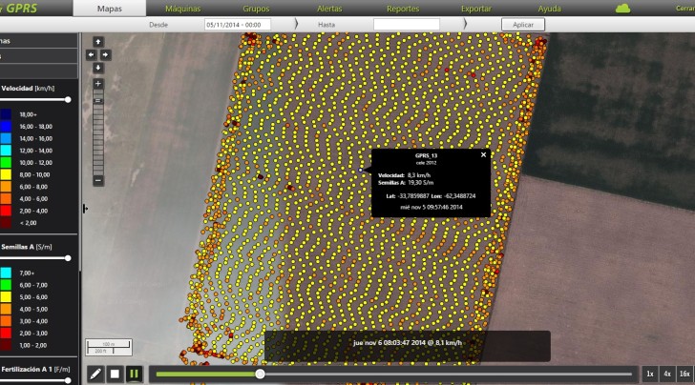Set playback speed to 4x
This screenshot has height=385, width=695.
(x=666, y=374)
